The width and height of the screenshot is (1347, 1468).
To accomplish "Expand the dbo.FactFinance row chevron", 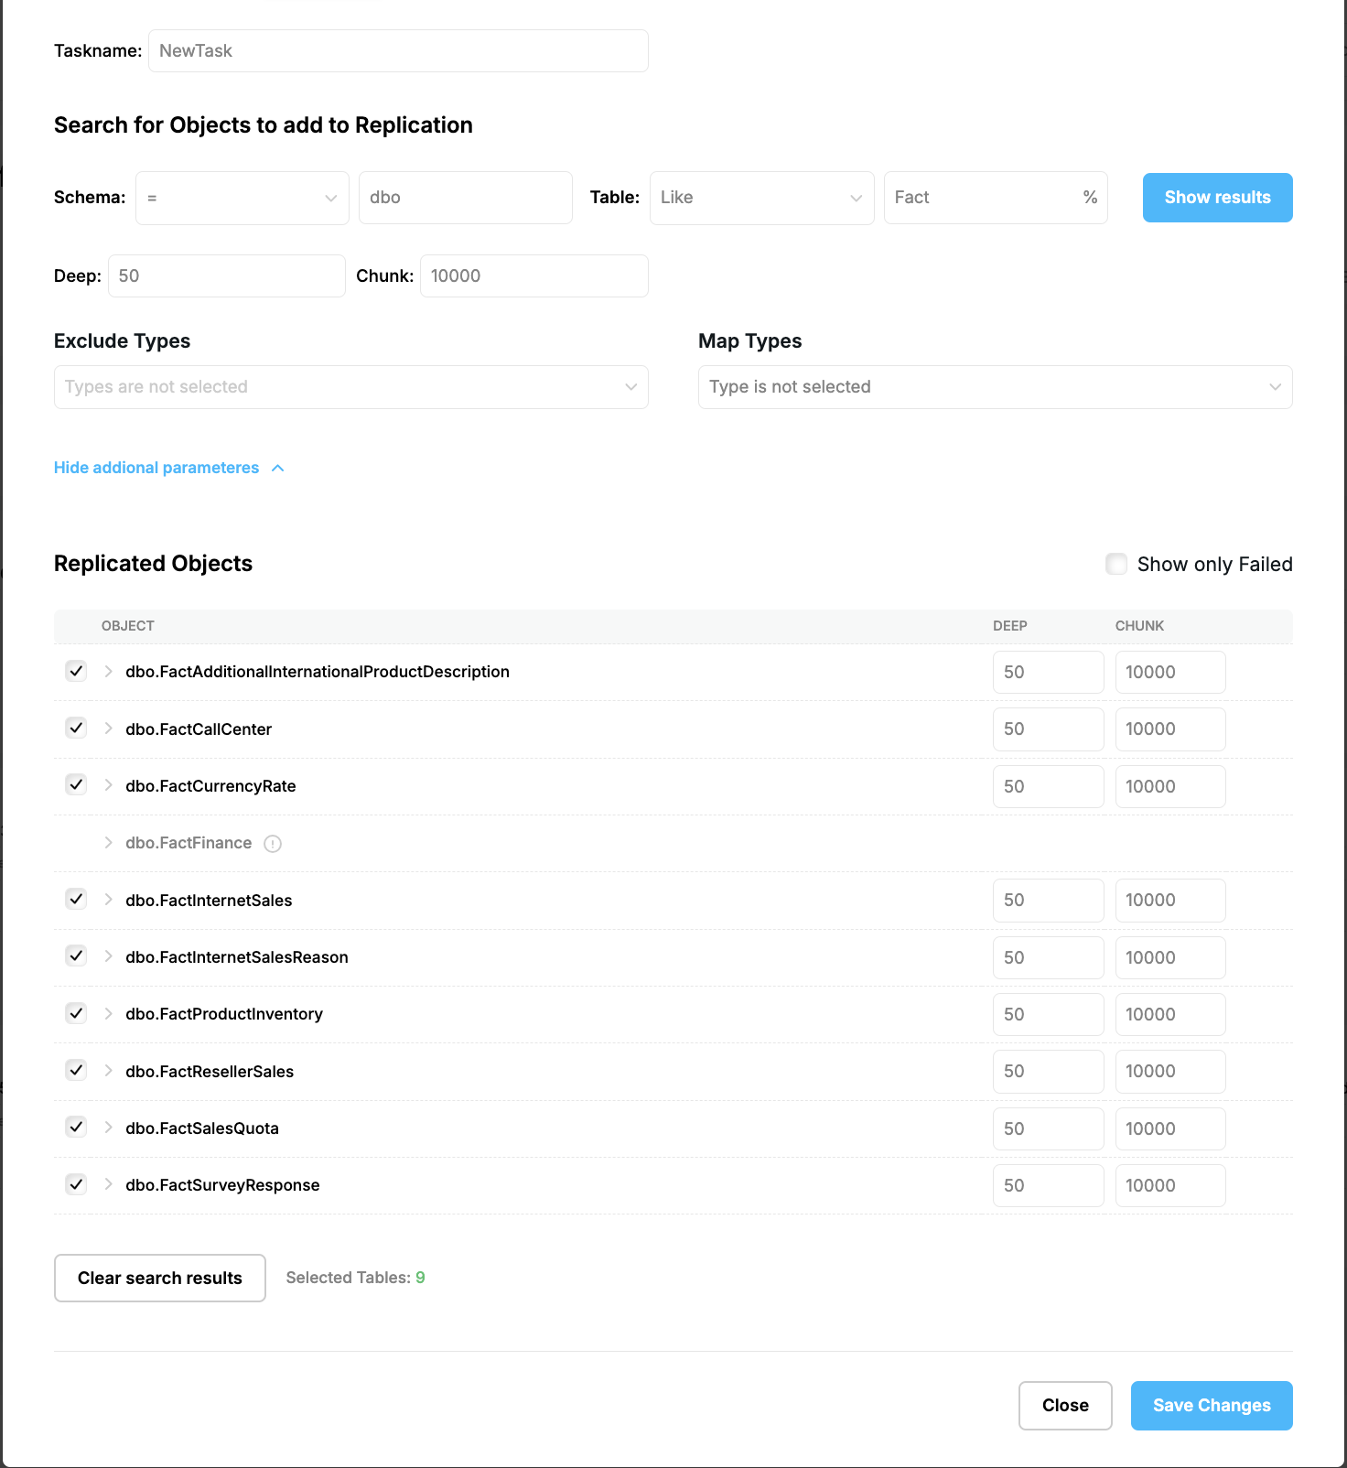I will 108,843.
